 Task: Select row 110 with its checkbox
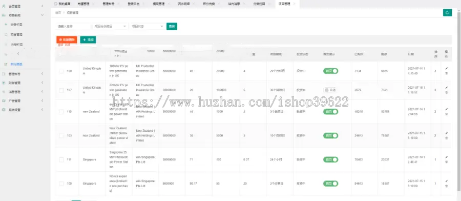pyautogui.click(x=61, y=112)
